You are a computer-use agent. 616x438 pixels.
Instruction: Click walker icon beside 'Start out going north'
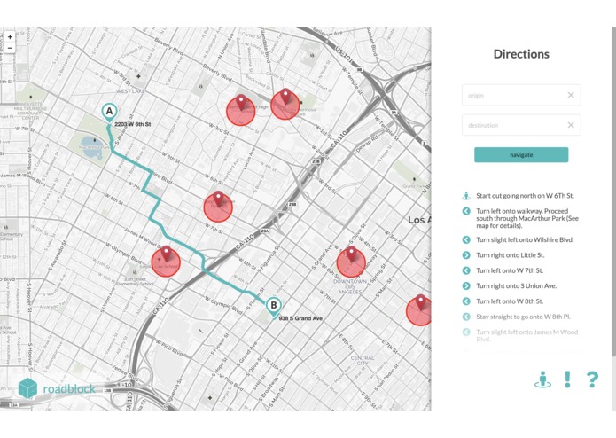[x=466, y=196]
